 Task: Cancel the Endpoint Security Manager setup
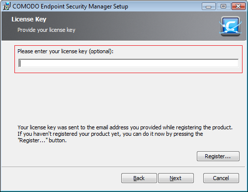pyautogui.click(x=221, y=178)
